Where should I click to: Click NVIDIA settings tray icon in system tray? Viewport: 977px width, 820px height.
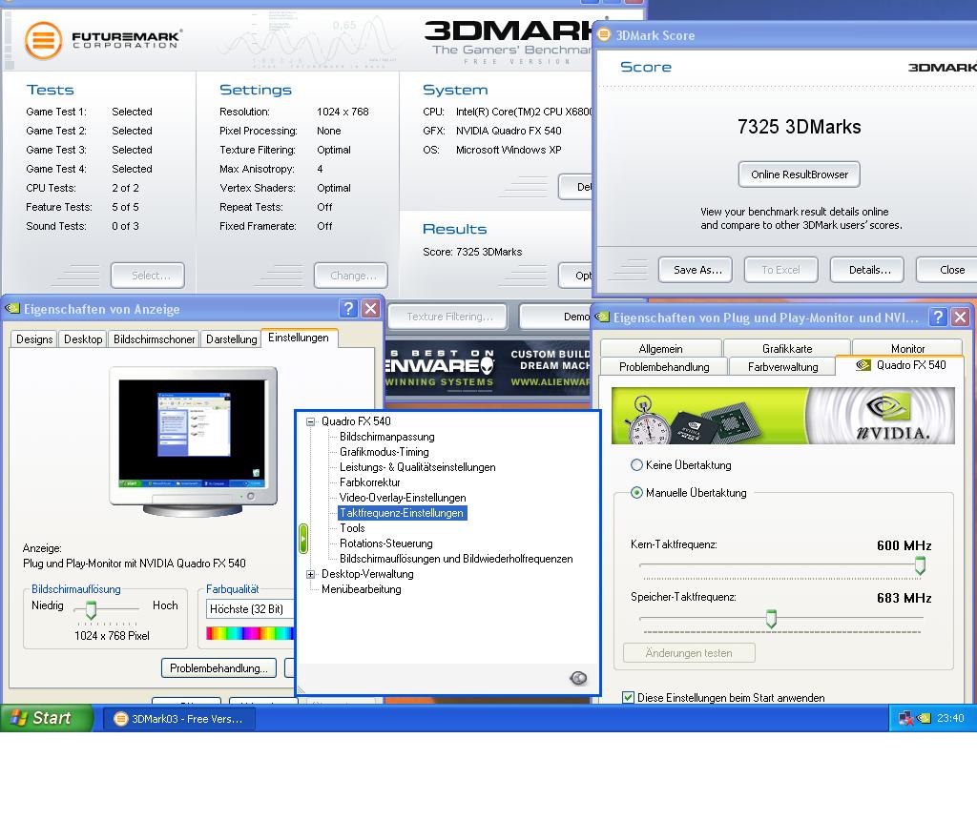924,718
